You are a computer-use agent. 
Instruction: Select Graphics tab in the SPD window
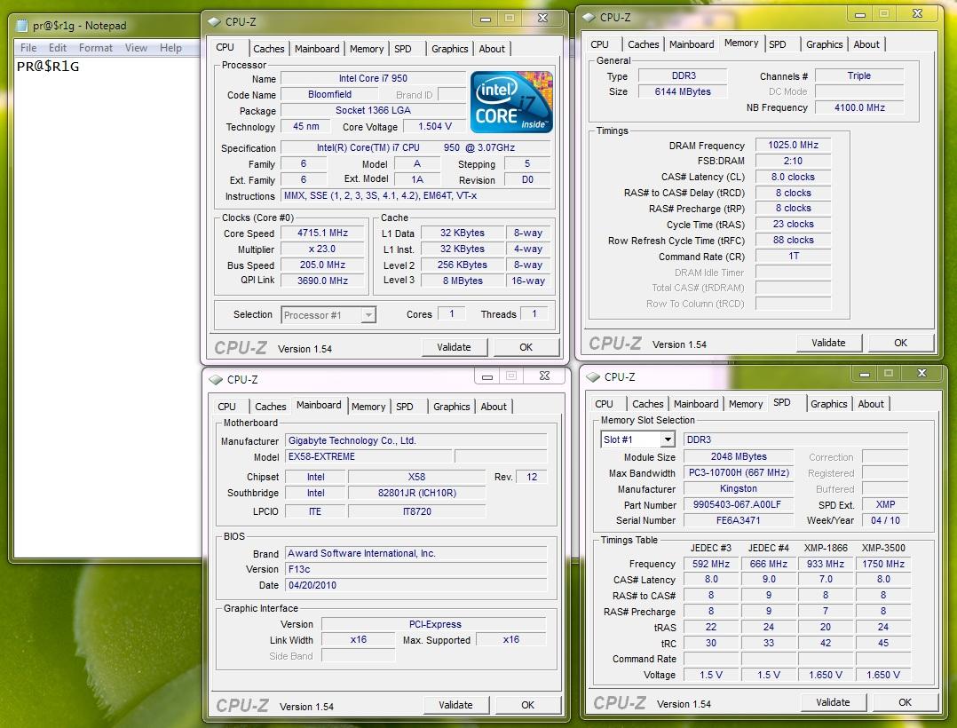point(829,404)
